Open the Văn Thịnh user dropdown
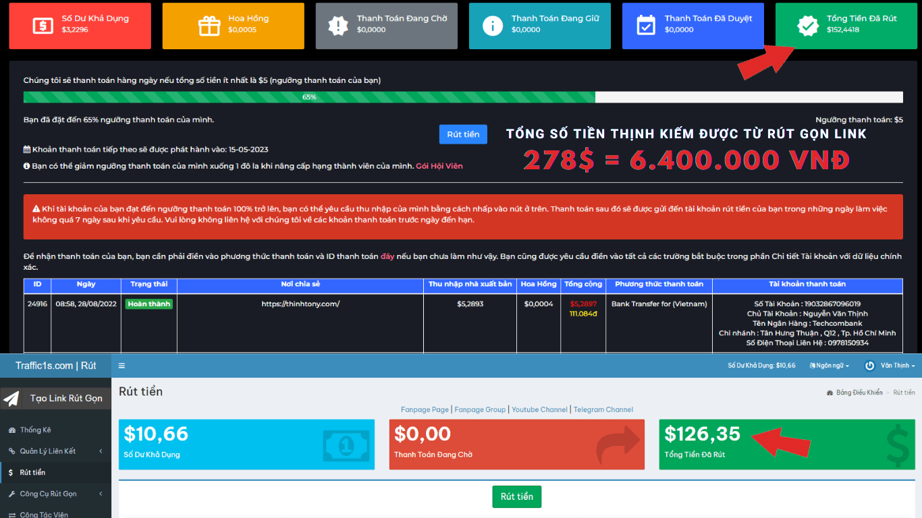The width and height of the screenshot is (922, 518). pos(898,366)
